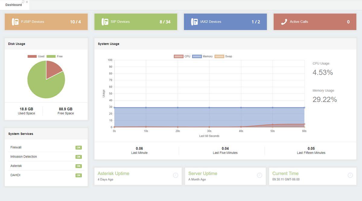Click the Current Time clock icon
Screen dimensions: 362x201
pyautogui.click(x=350, y=175)
